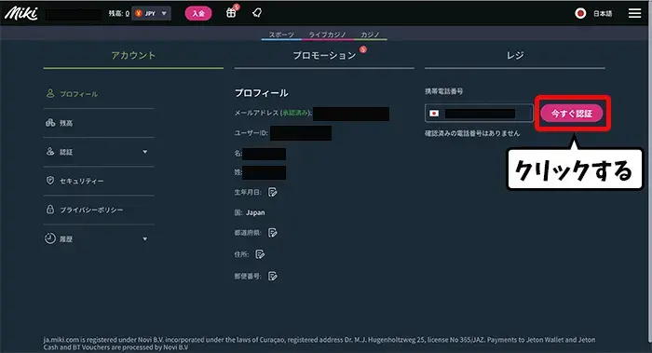Go to カジノ section
This screenshot has width=652, height=353.
point(370,34)
